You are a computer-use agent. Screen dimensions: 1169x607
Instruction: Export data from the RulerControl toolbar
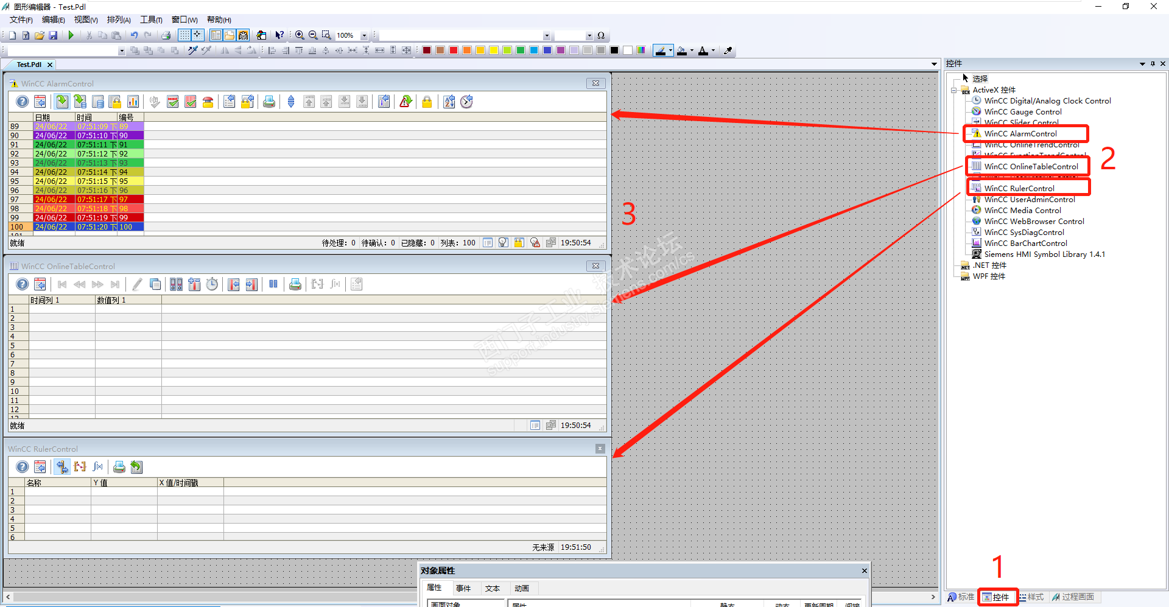(136, 467)
